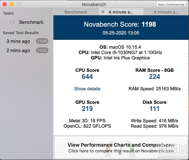Click the red close window button
189x160 pixels.
pyautogui.click(x=5, y=4)
